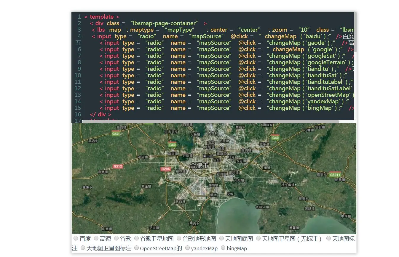Click 'yandexMap' in code line 14
399x257 pixels.
(324, 102)
